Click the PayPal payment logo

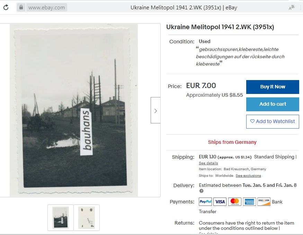tap(205, 202)
